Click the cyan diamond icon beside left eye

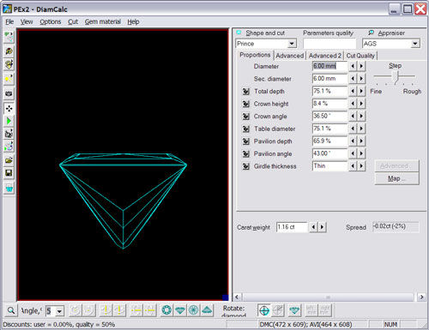[294, 310]
